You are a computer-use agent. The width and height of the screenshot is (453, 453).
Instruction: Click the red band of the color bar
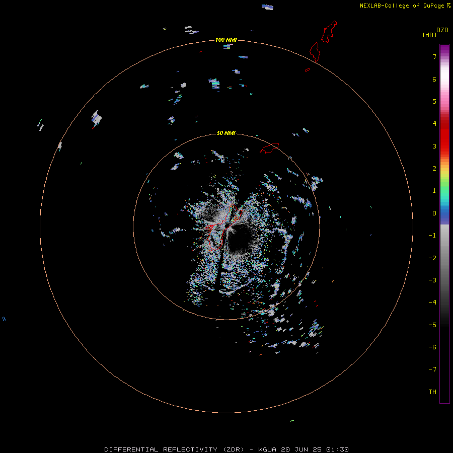pos(444,136)
